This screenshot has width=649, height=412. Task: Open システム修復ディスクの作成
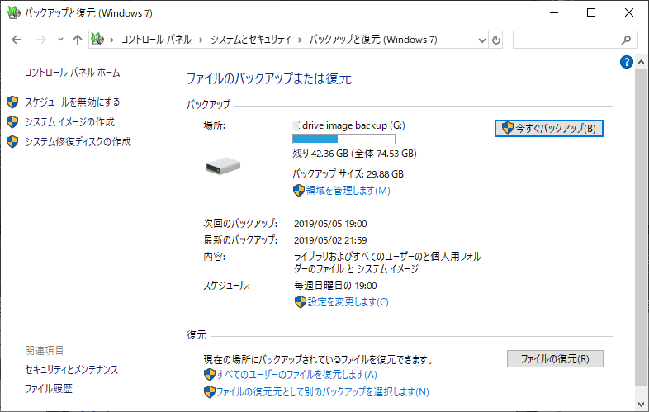point(78,142)
